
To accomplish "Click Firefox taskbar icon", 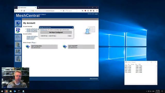I will click(x=6, y=91).
